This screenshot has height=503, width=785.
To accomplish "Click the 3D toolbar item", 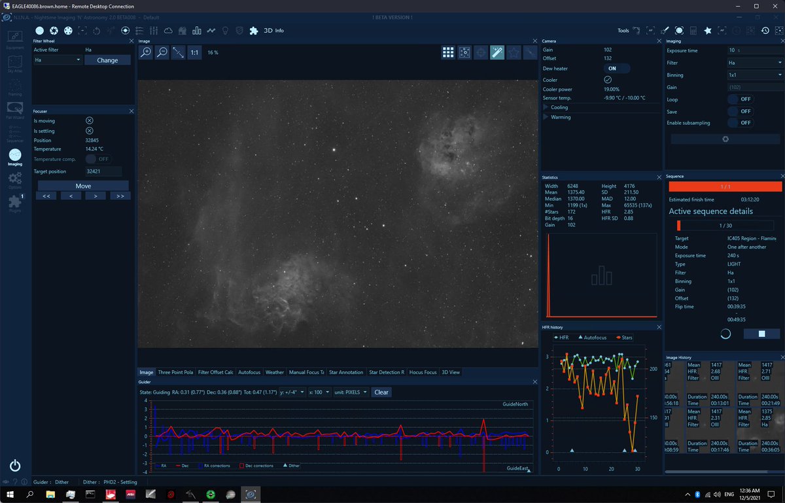I will pyautogui.click(x=267, y=31).
